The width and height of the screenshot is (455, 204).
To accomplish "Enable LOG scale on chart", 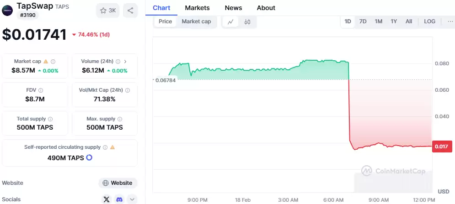I will click(429, 21).
